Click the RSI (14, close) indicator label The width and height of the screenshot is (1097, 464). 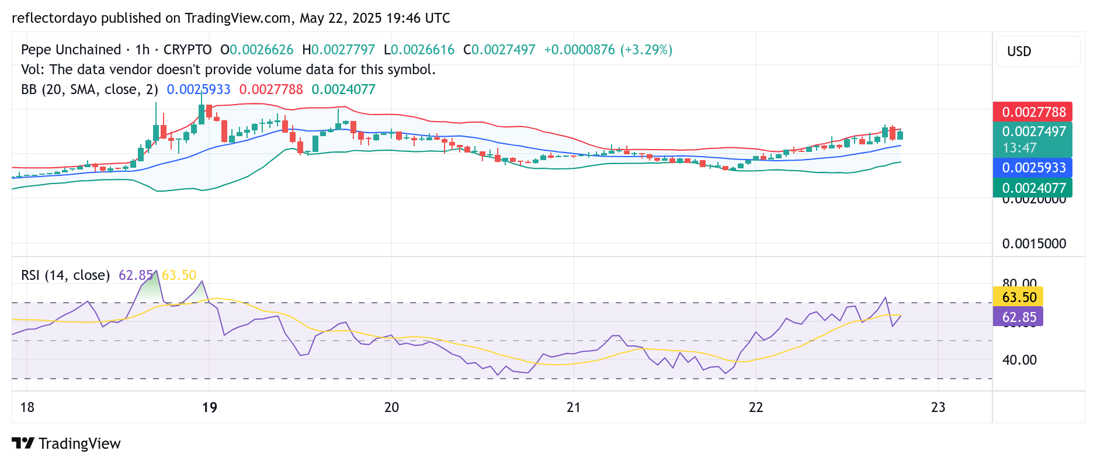65,275
